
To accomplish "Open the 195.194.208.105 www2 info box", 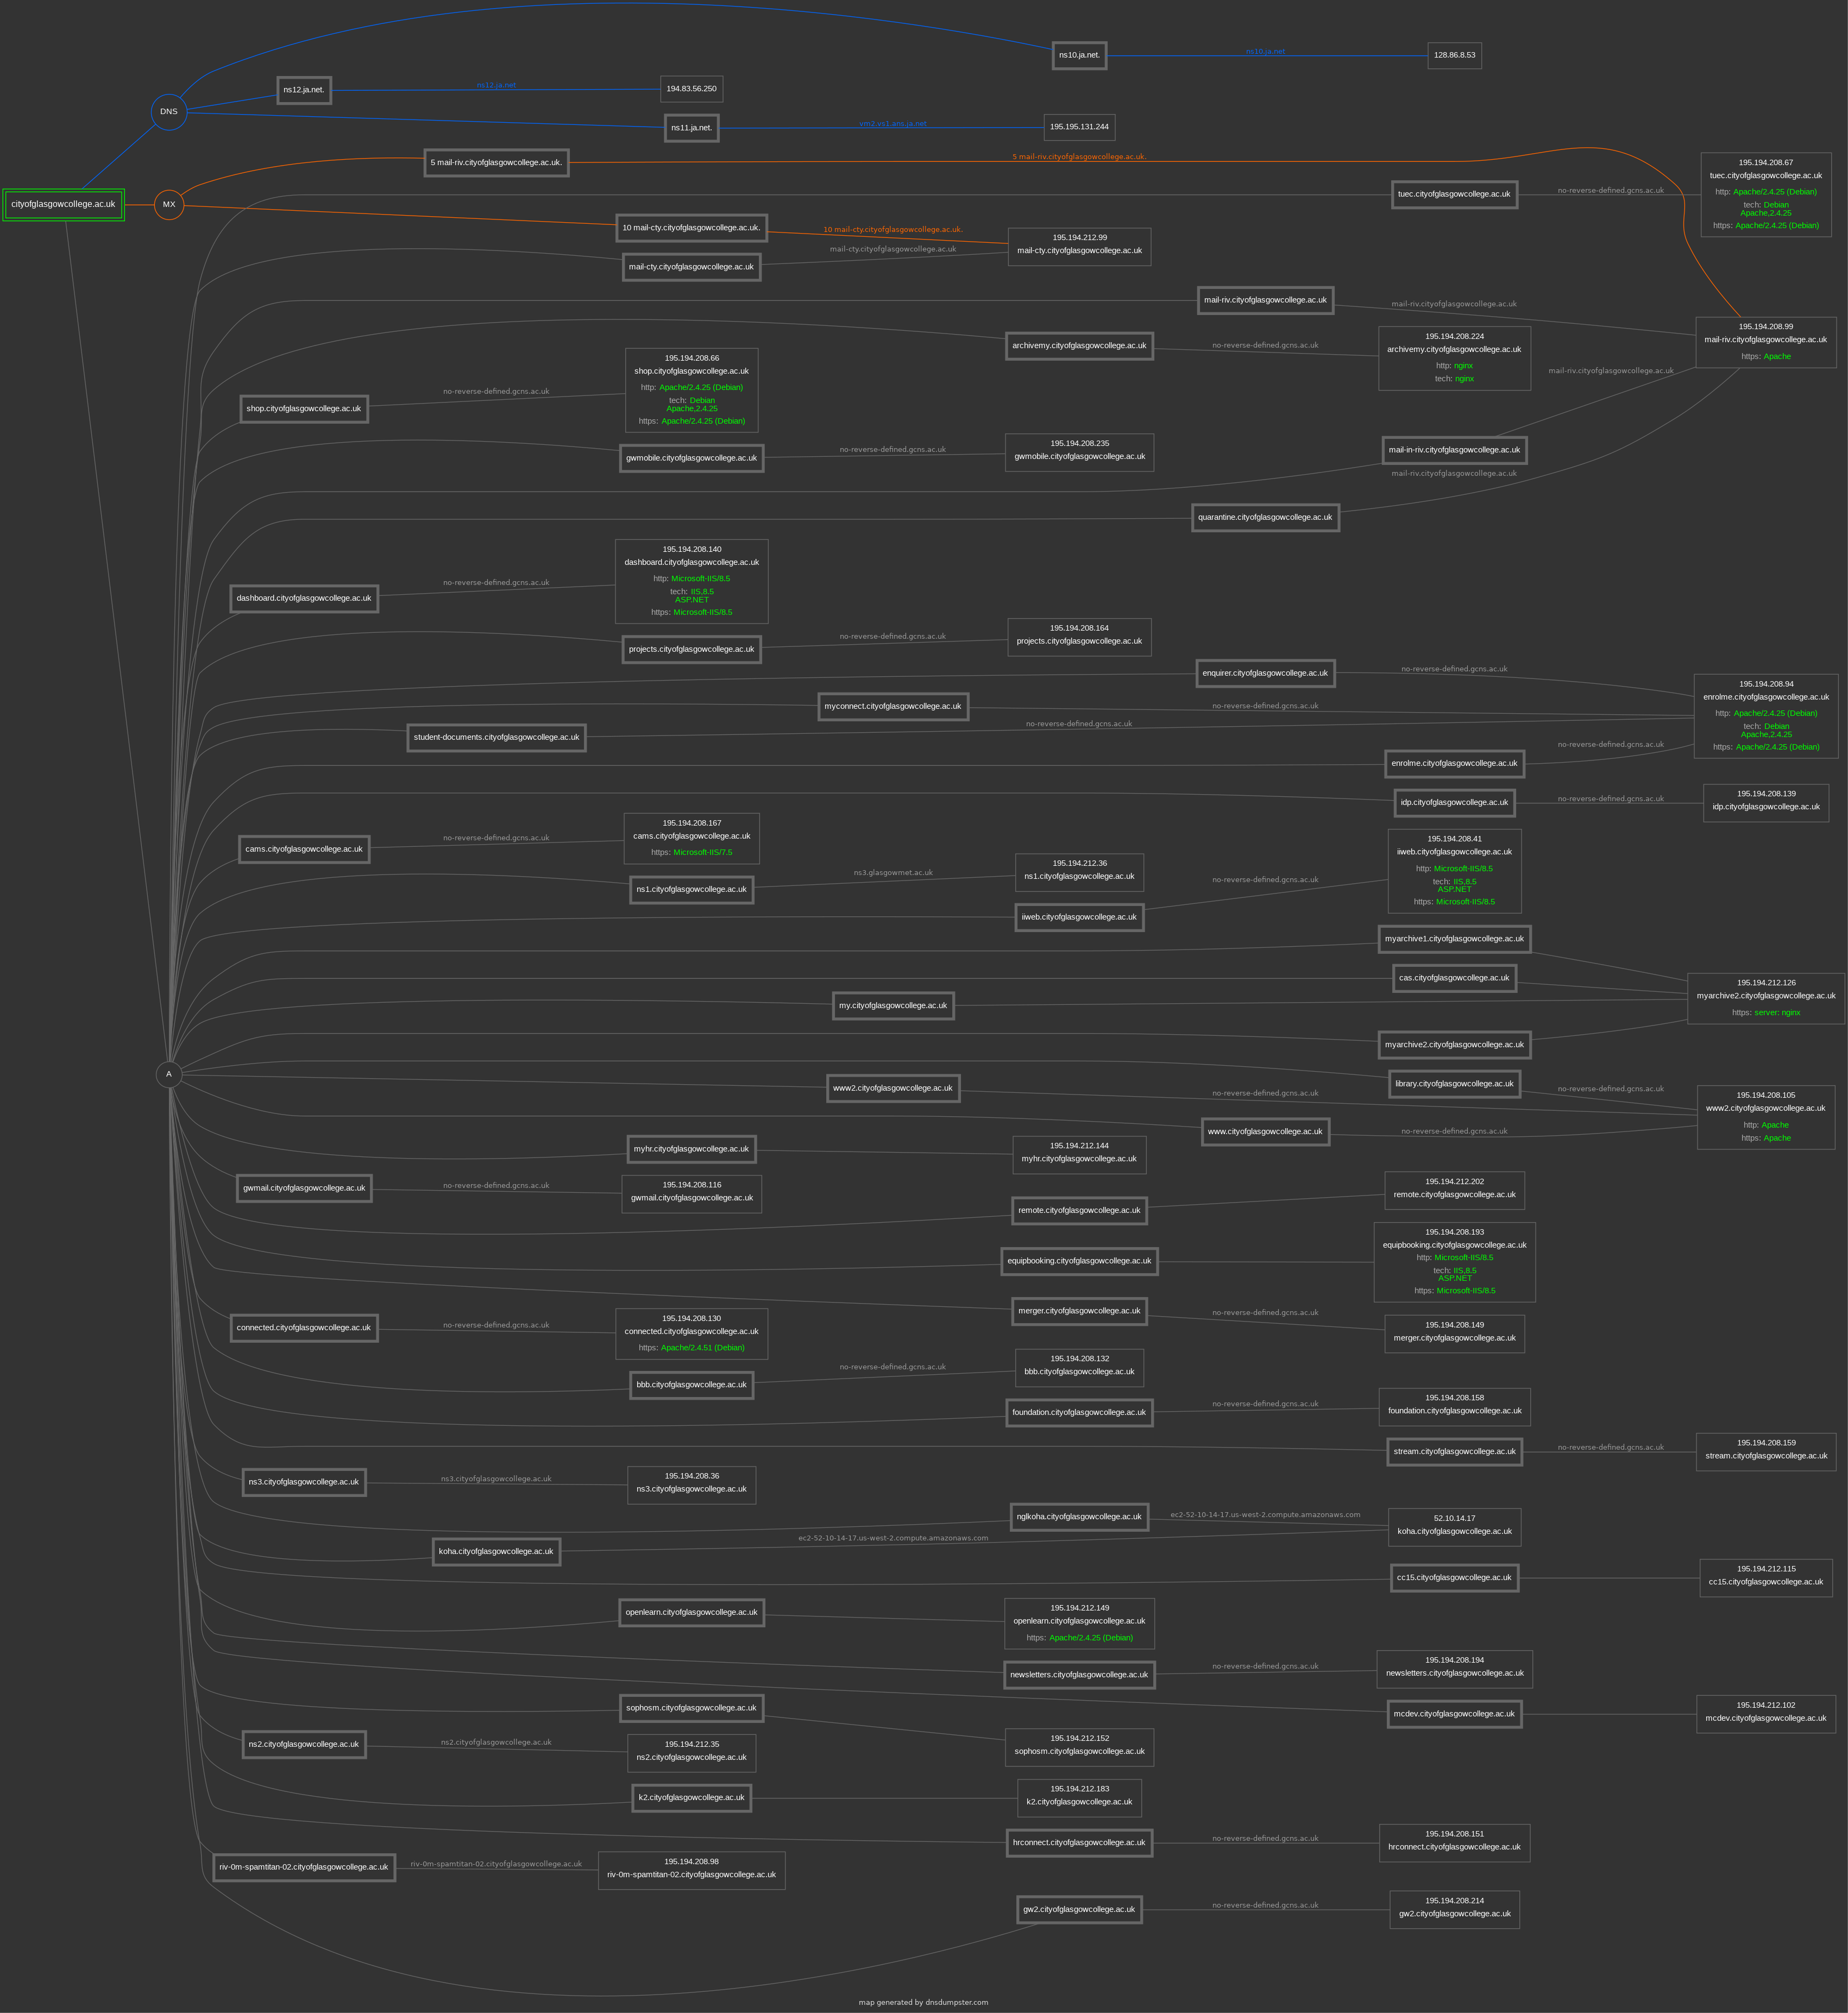I will coord(1766,1117).
